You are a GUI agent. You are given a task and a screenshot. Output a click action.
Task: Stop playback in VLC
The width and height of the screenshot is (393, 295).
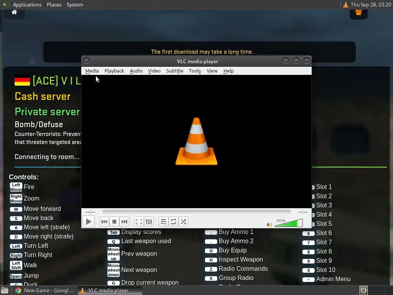(114, 222)
